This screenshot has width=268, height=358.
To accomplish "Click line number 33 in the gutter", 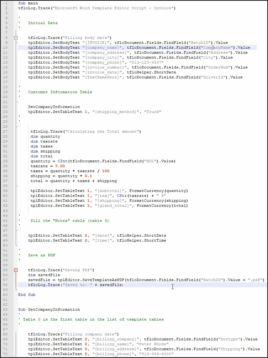I will tap(6, 161).
